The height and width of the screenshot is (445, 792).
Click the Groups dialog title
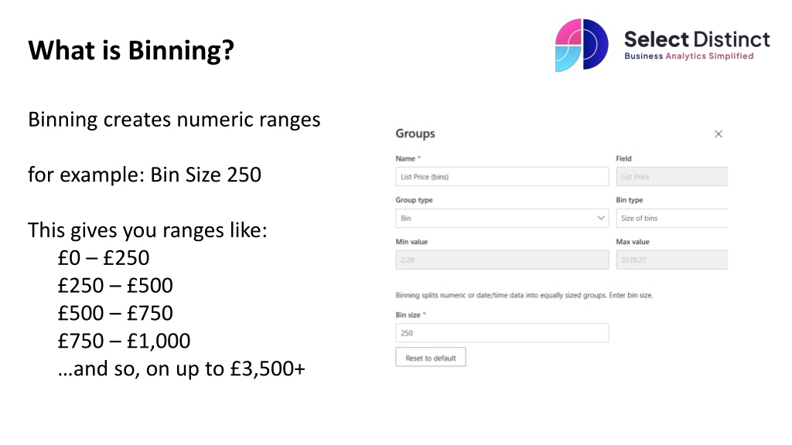click(415, 134)
